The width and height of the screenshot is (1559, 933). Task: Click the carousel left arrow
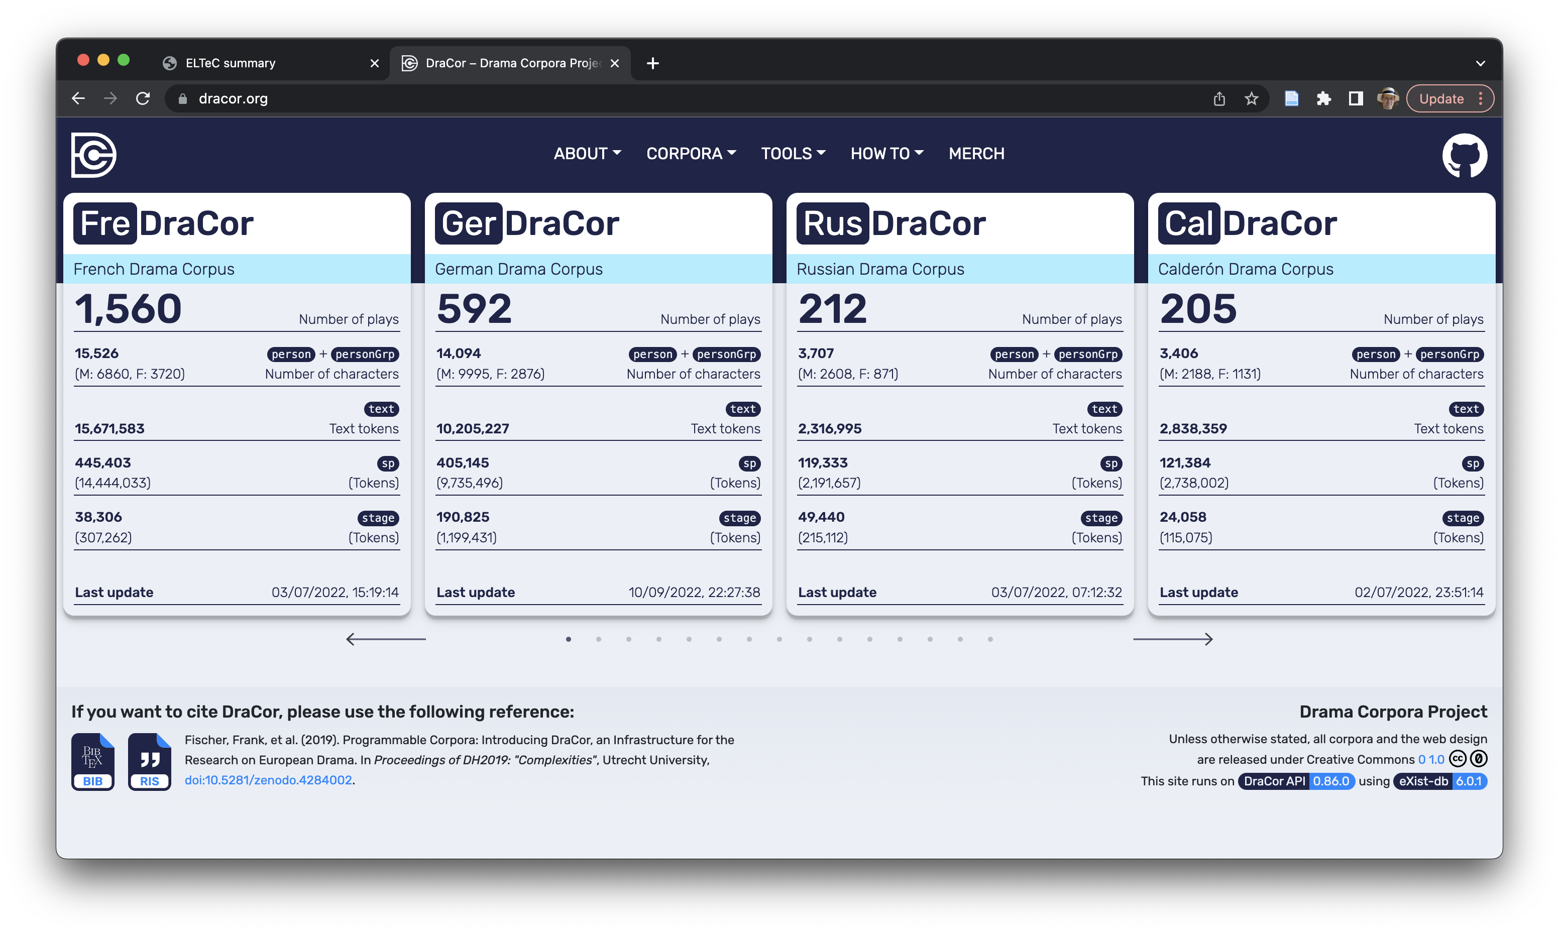[386, 639]
